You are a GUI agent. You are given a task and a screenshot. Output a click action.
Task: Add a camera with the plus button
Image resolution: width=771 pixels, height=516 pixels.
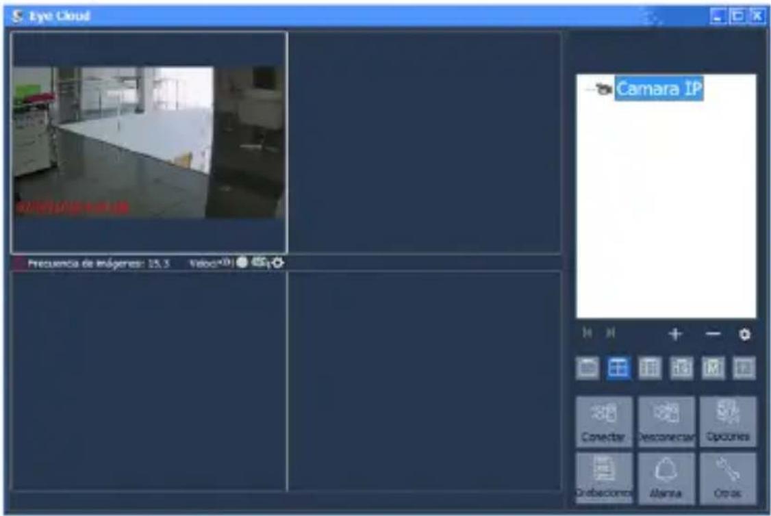pos(674,333)
